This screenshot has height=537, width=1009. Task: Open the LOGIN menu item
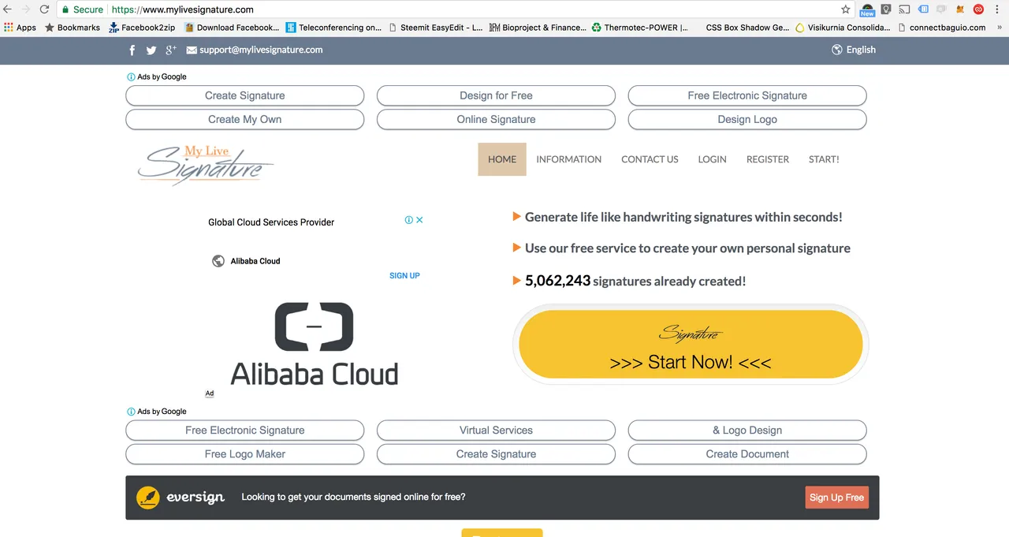[712, 159]
